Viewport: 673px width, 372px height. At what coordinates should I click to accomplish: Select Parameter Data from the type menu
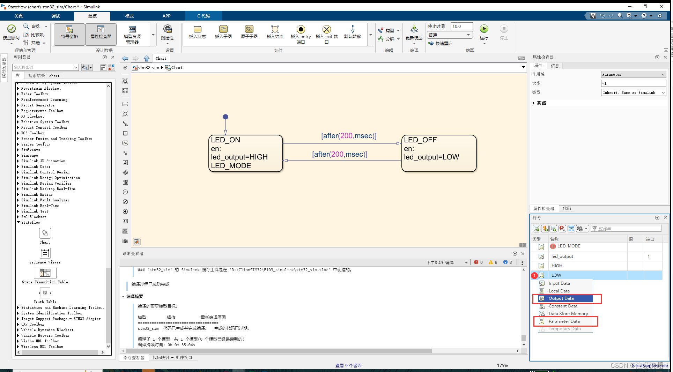pos(565,321)
